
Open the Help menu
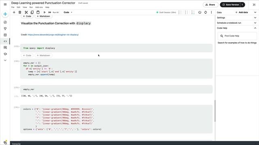tap(47, 7)
